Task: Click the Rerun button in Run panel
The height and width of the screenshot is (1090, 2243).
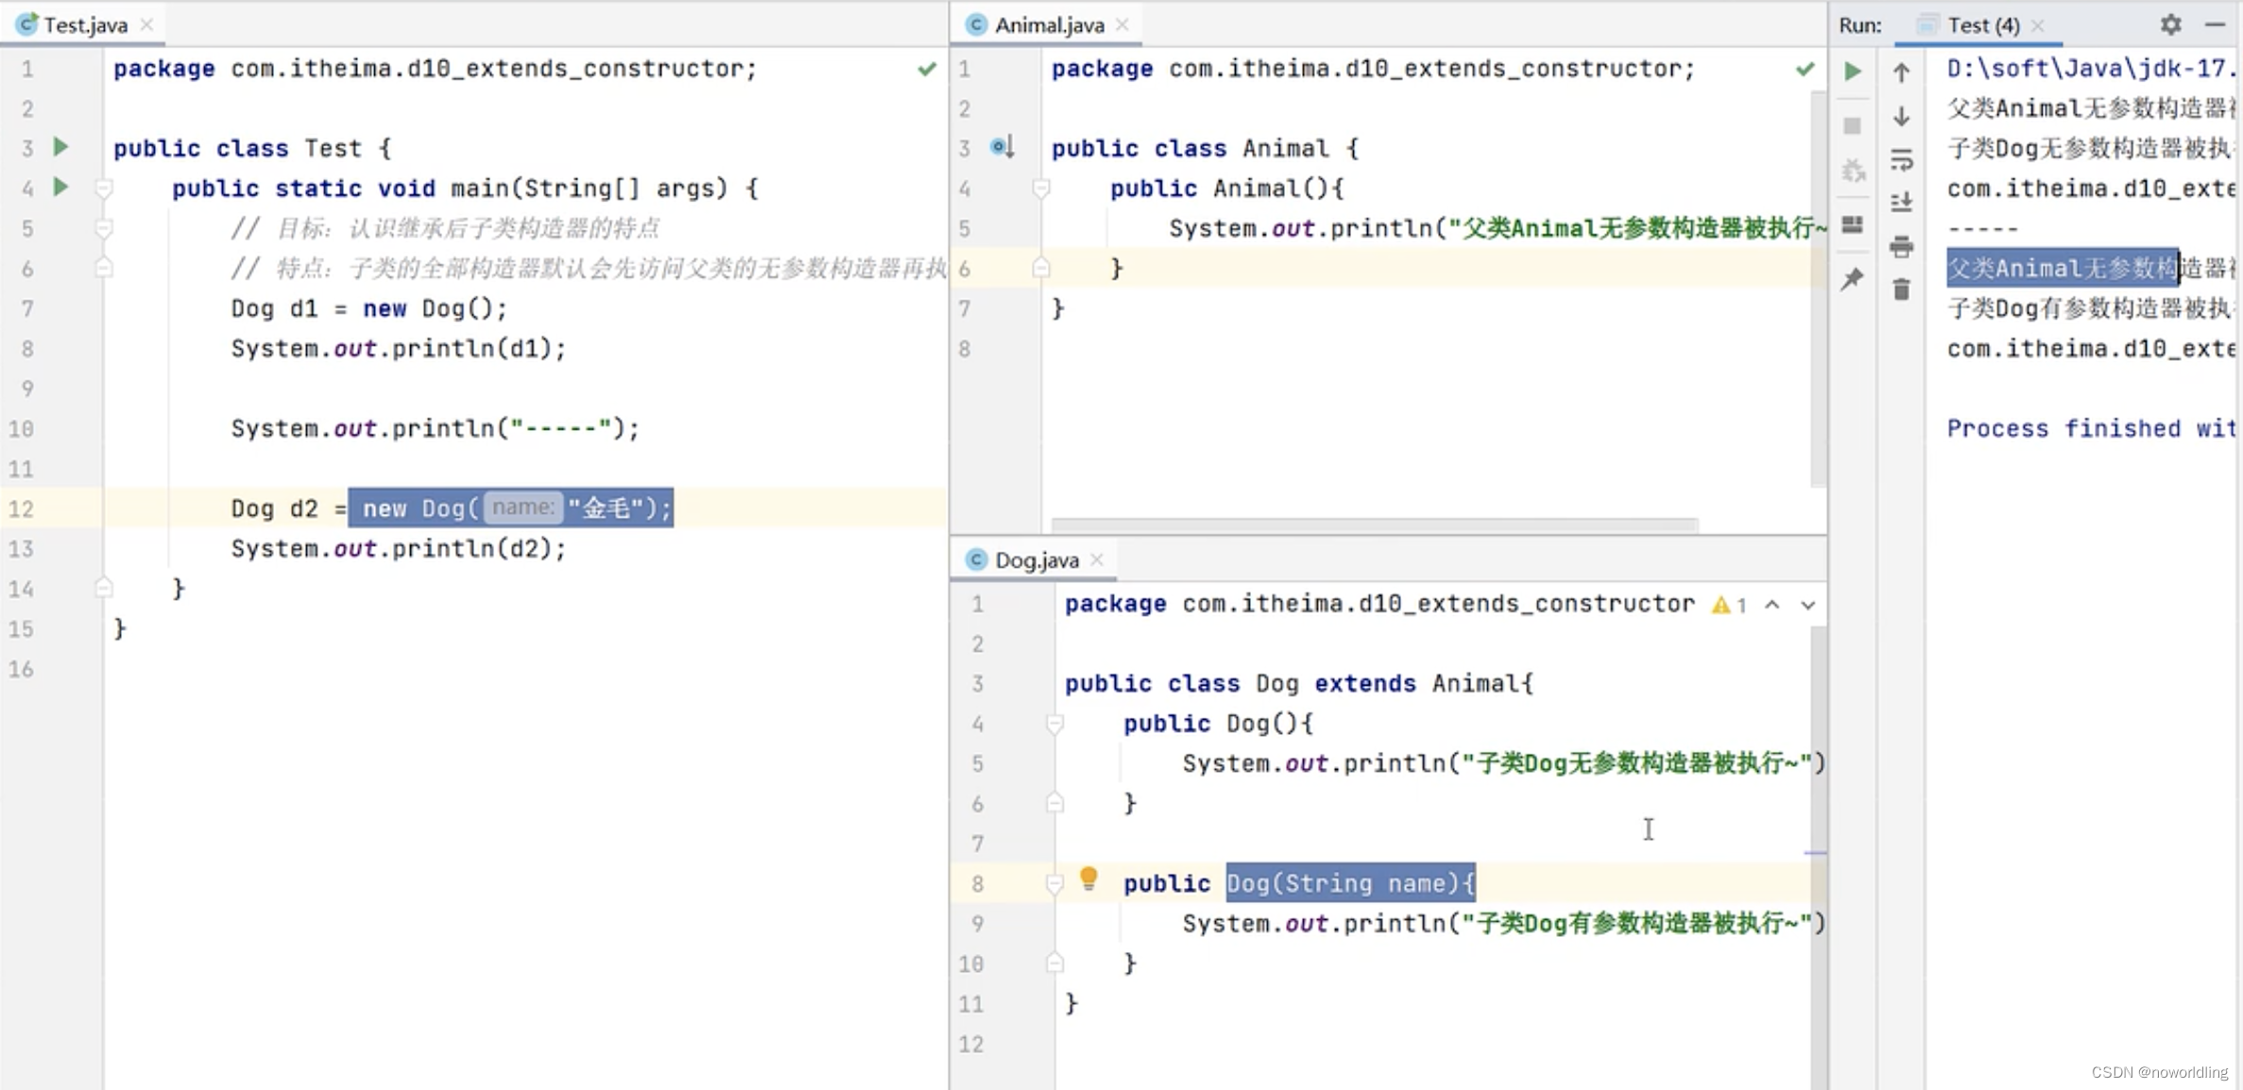Action: tap(1853, 71)
